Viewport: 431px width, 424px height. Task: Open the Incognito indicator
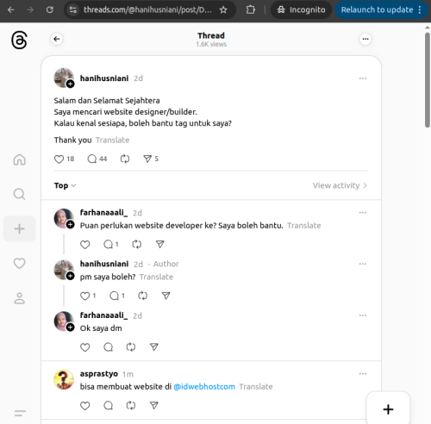tap(301, 10)
